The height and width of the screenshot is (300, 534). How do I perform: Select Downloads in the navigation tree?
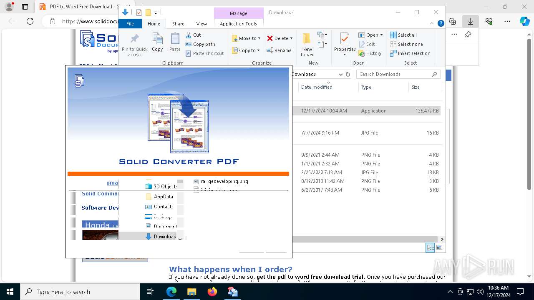tap(161, 237)
